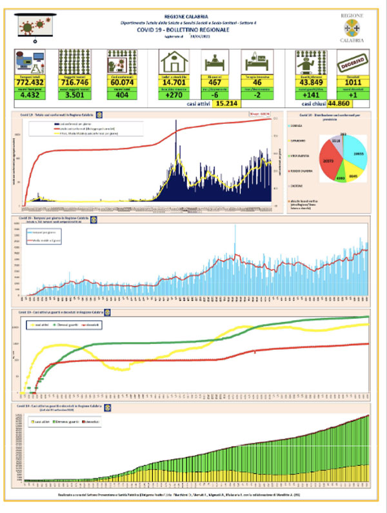Screen dimensions: 387x513
Task: Select the home isolation value 14.701
Action: tap(174, 83)
